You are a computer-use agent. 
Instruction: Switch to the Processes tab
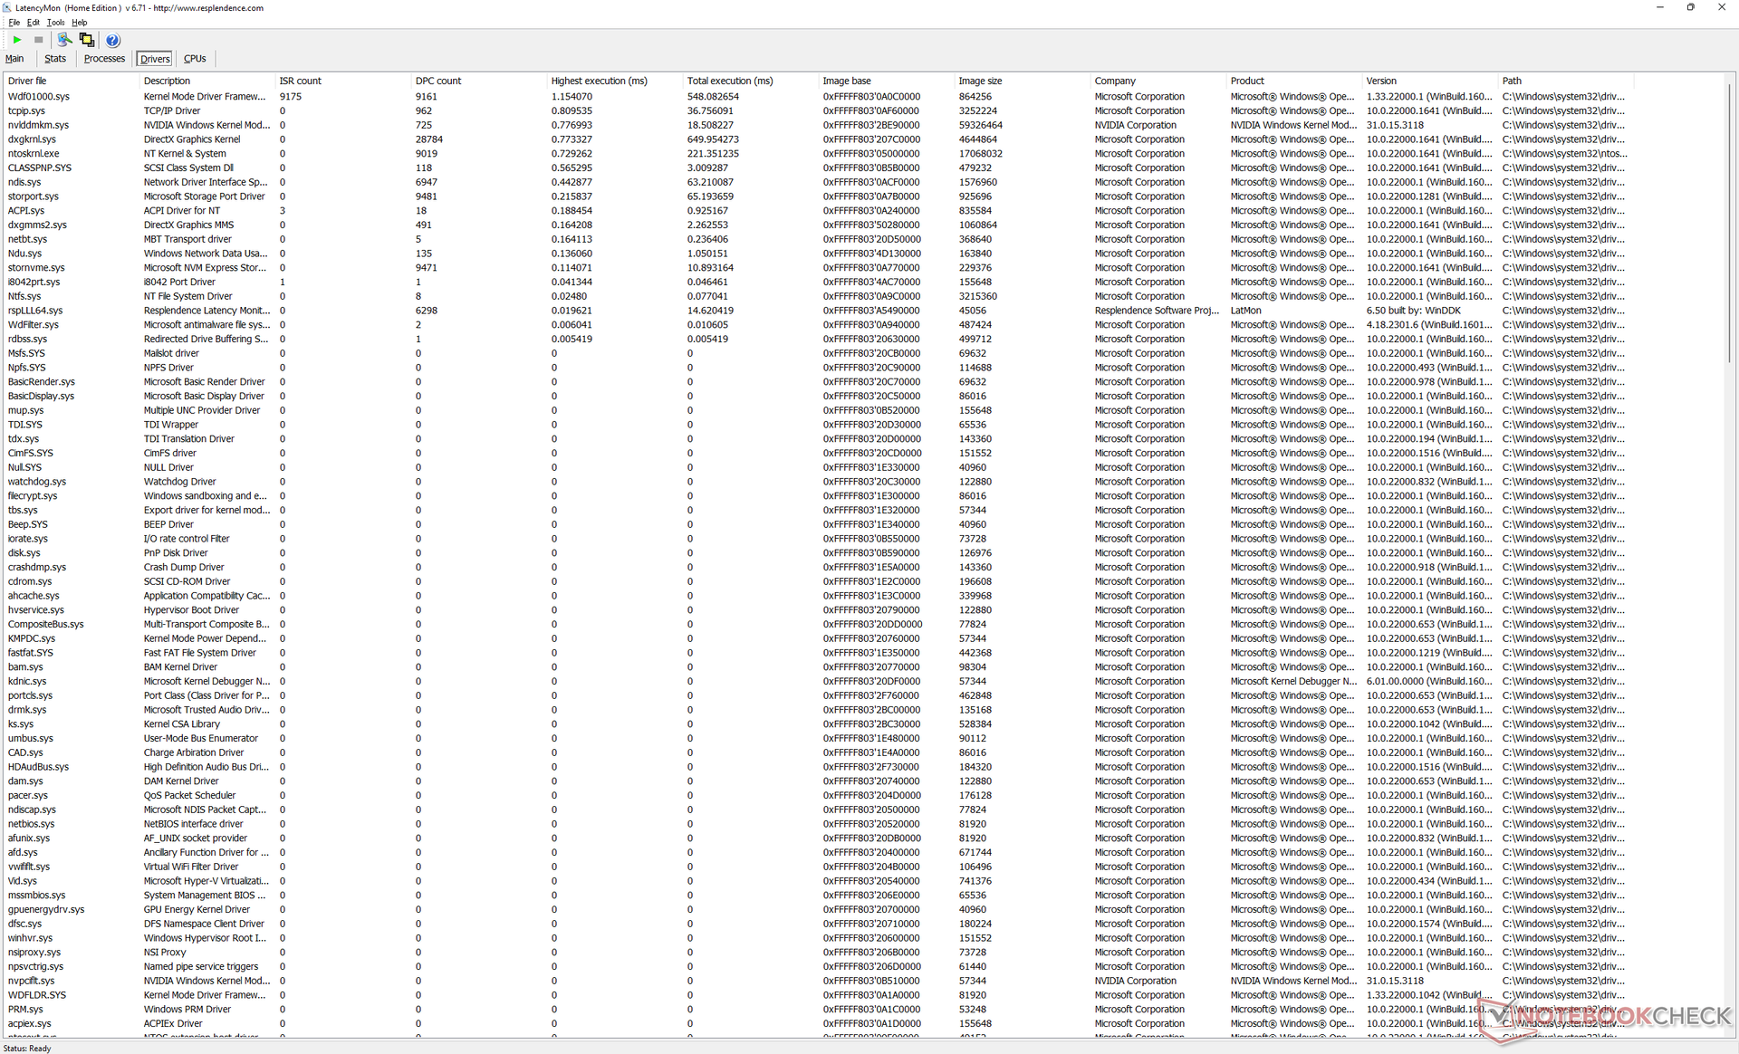(104, 59)
